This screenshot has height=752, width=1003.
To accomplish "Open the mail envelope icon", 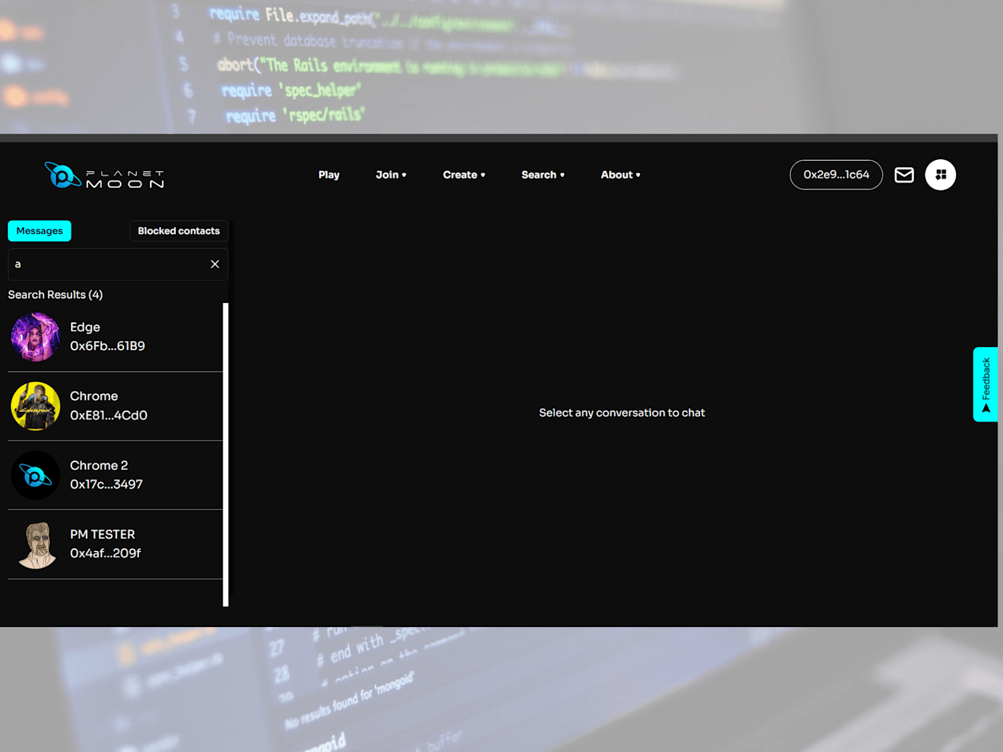I will (904, 175).
